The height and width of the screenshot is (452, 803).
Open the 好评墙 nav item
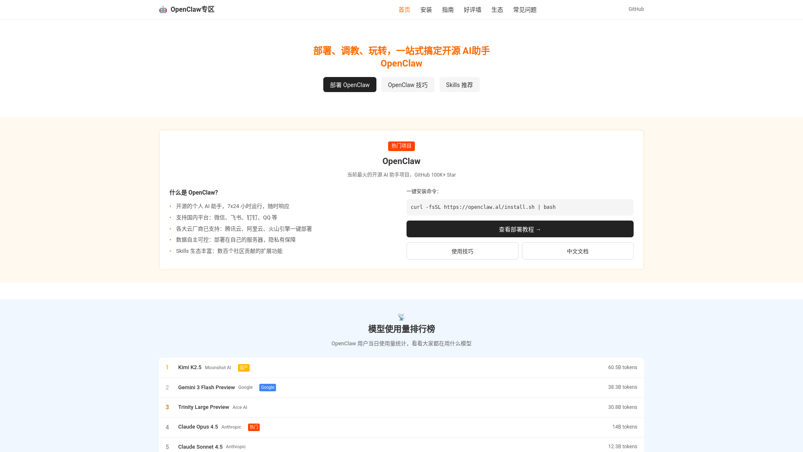tap(473, 10)
